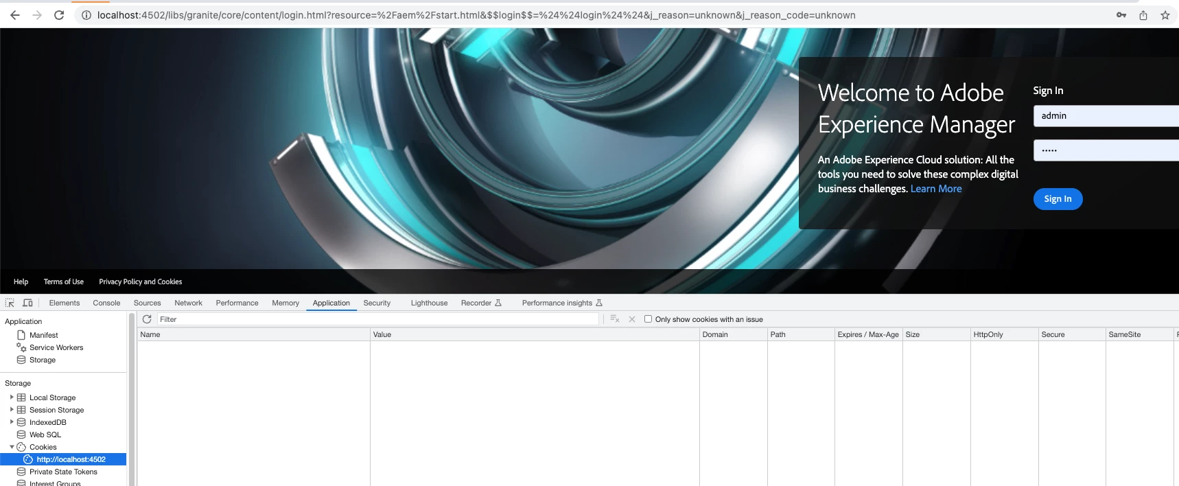Sort by Expires / Max-Age column header
Viewport: 1179px width, 486px height.
click(868, 334)
